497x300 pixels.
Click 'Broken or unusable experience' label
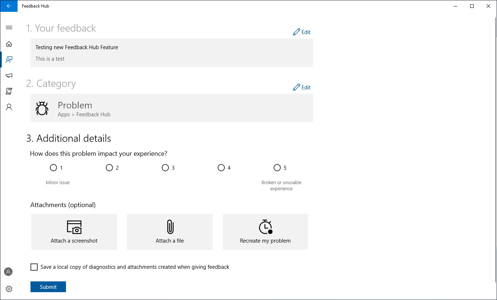(x=281, y=186)
